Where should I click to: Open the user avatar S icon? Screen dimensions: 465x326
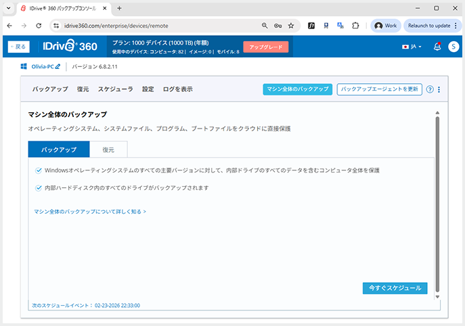point(453,47)
